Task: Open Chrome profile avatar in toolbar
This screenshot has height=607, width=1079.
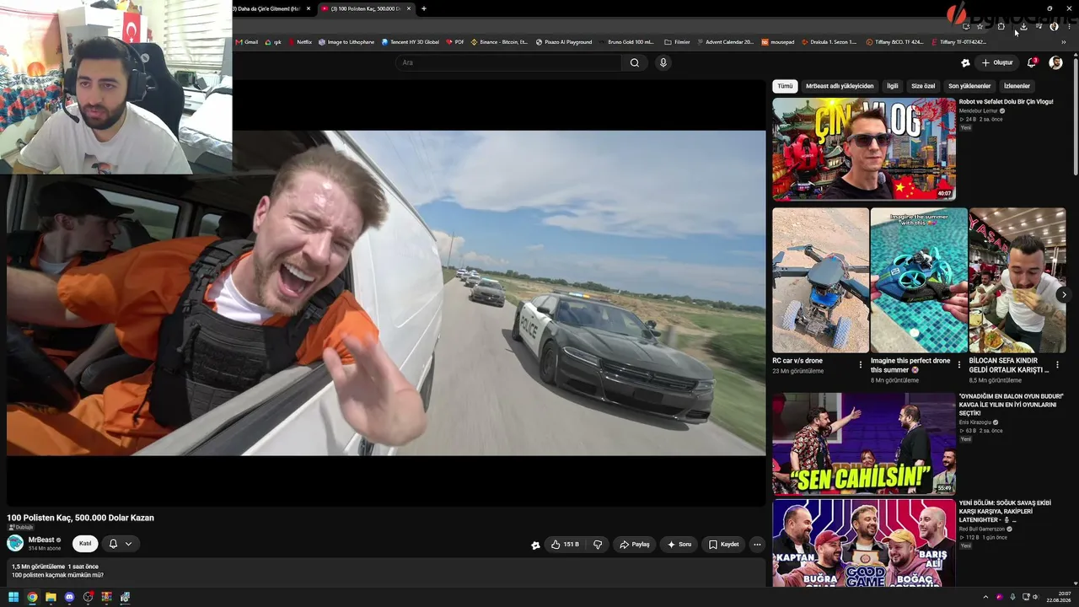Action: 1054,26
